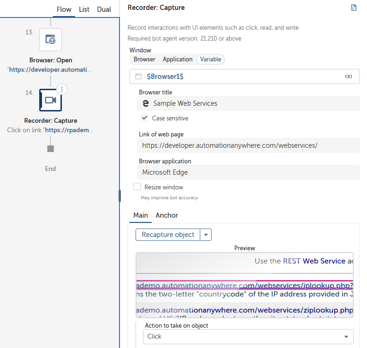Click the Browser: Open URL link text

click(x=50, y=70)
